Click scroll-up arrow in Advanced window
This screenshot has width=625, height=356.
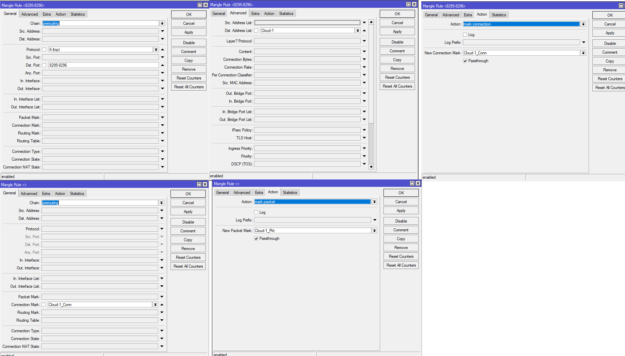371,22
